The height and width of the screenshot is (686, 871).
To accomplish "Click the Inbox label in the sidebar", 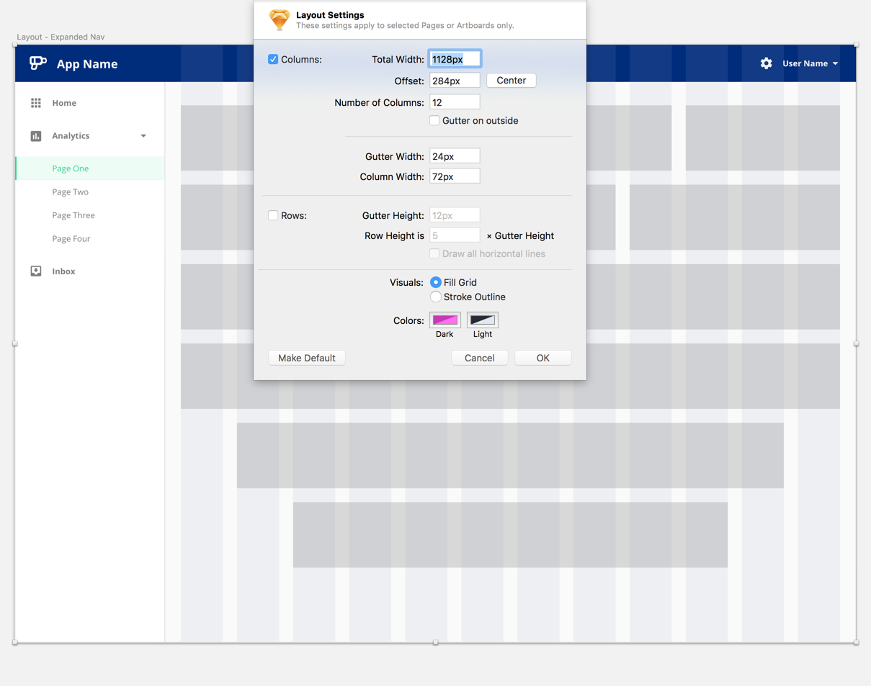I will tap(63, 271).
